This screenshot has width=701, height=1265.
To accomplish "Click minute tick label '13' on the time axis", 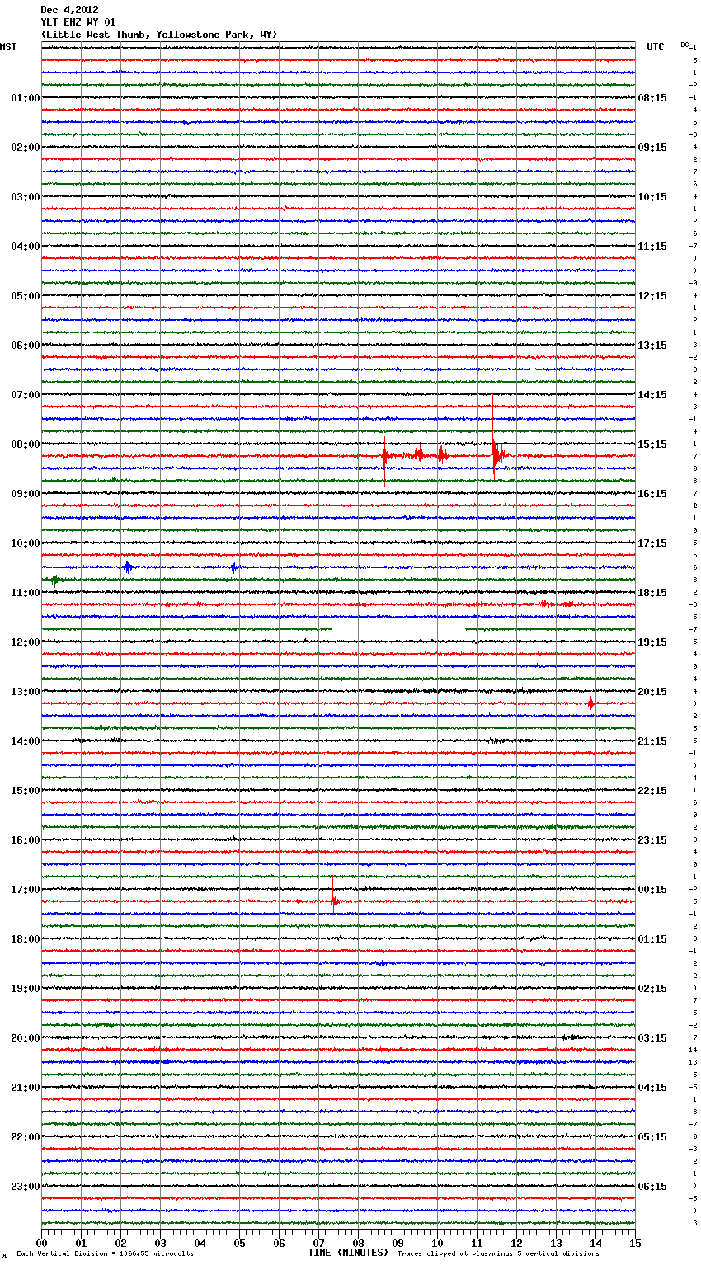I will pos(556,1243).
